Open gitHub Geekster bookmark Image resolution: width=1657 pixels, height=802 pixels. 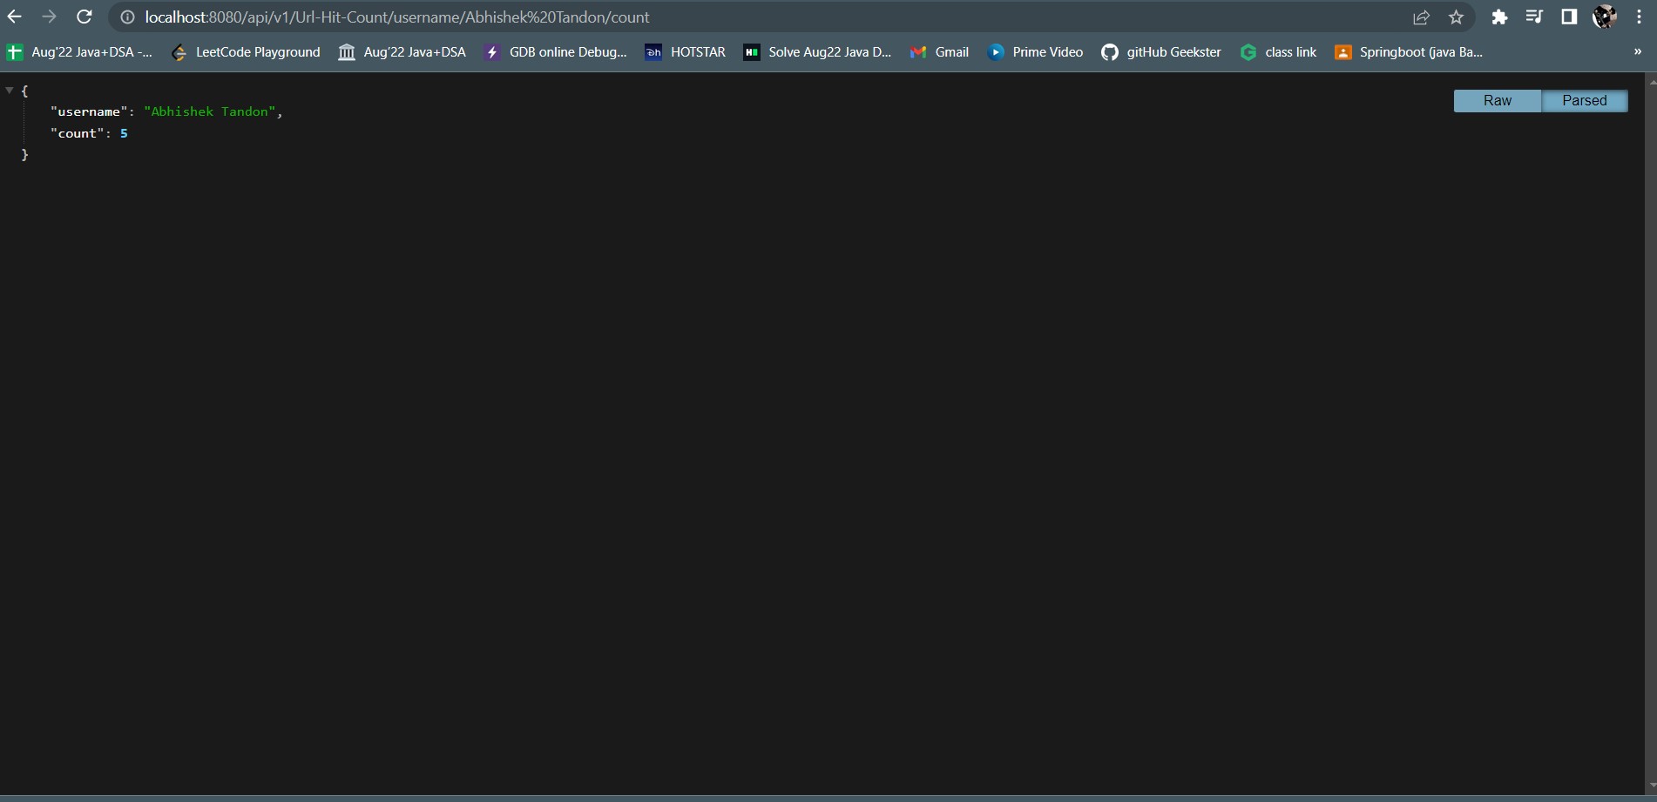1161,52
